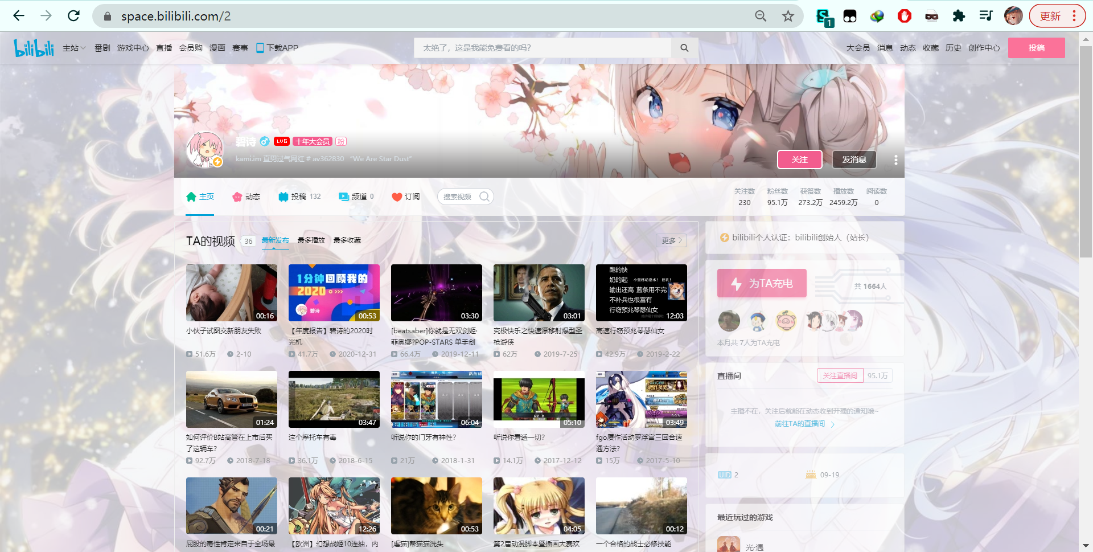Click the bilibili header search field
1093x552 pixels.
pos(543,48)
